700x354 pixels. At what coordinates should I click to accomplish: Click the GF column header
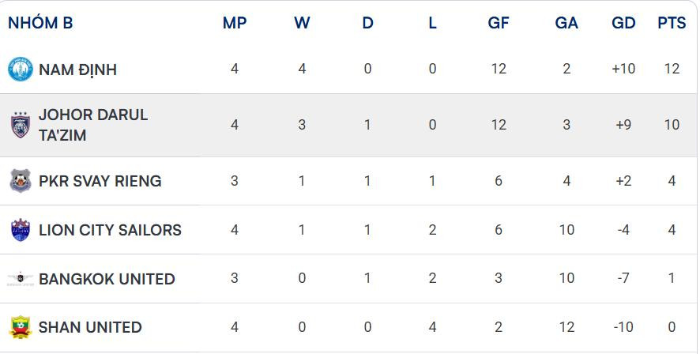[499, 23]
